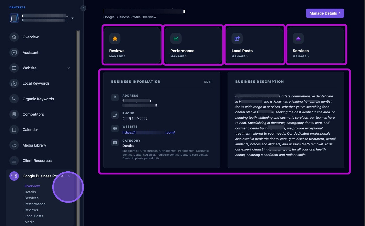Click Manage under Performance card
This screenshot has width=365, height=226.
[178, 56]
